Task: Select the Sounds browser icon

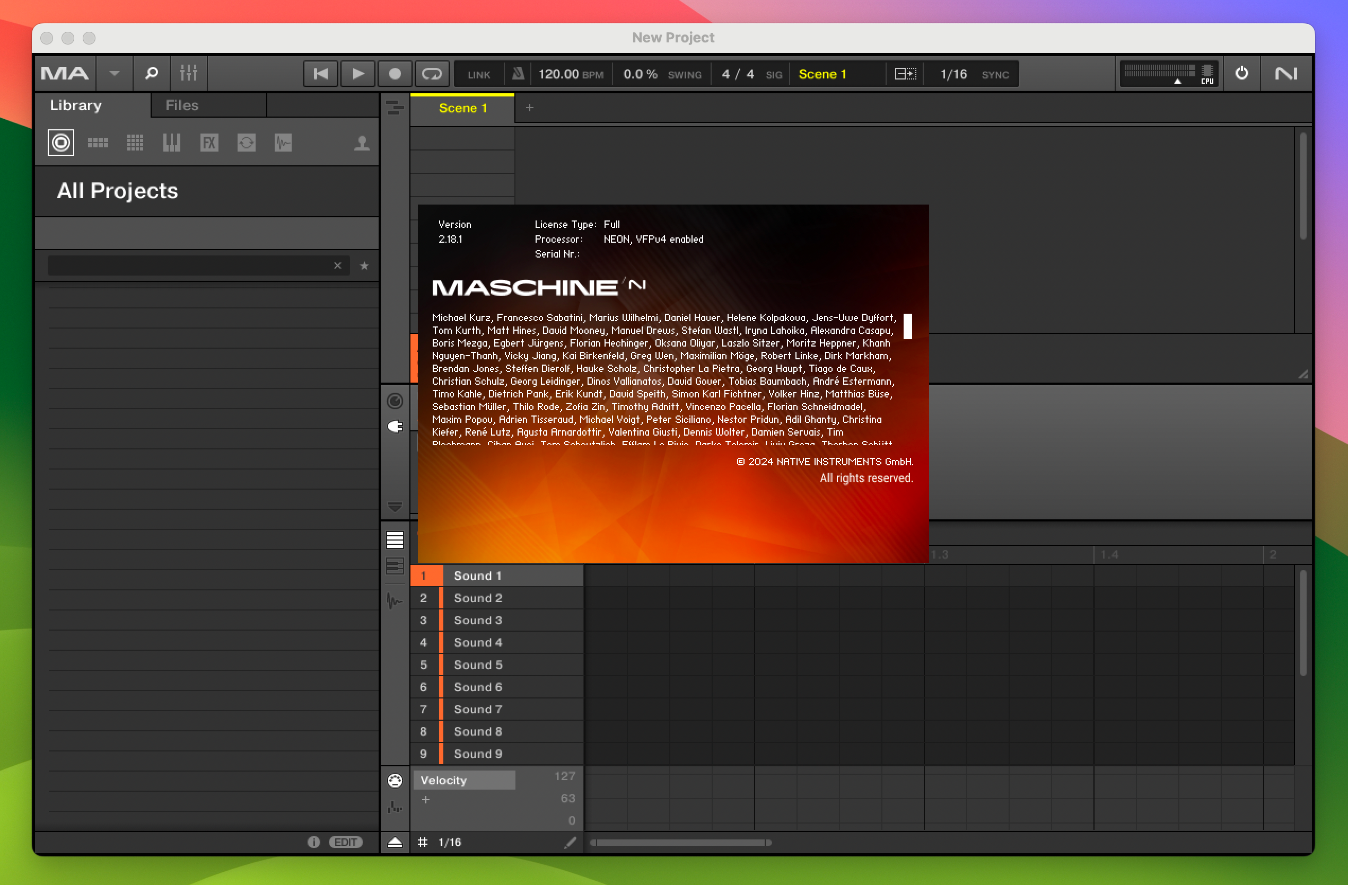Action: pyautogui.click(x=135, y=143)
